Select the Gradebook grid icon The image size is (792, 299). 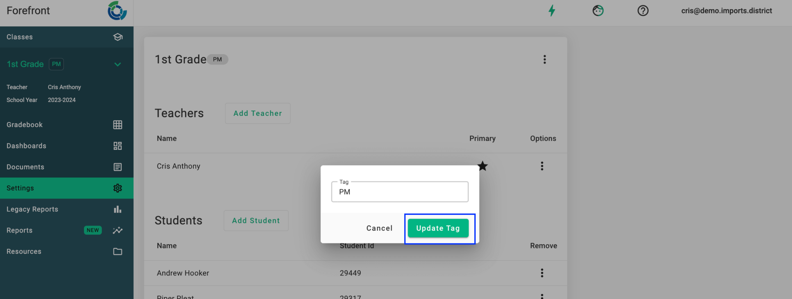tap(118, 124)
